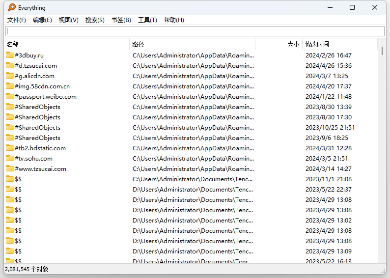Open the 书签(B) menu
This screenshot has width=390, height=278.
(x=121, y=20)
